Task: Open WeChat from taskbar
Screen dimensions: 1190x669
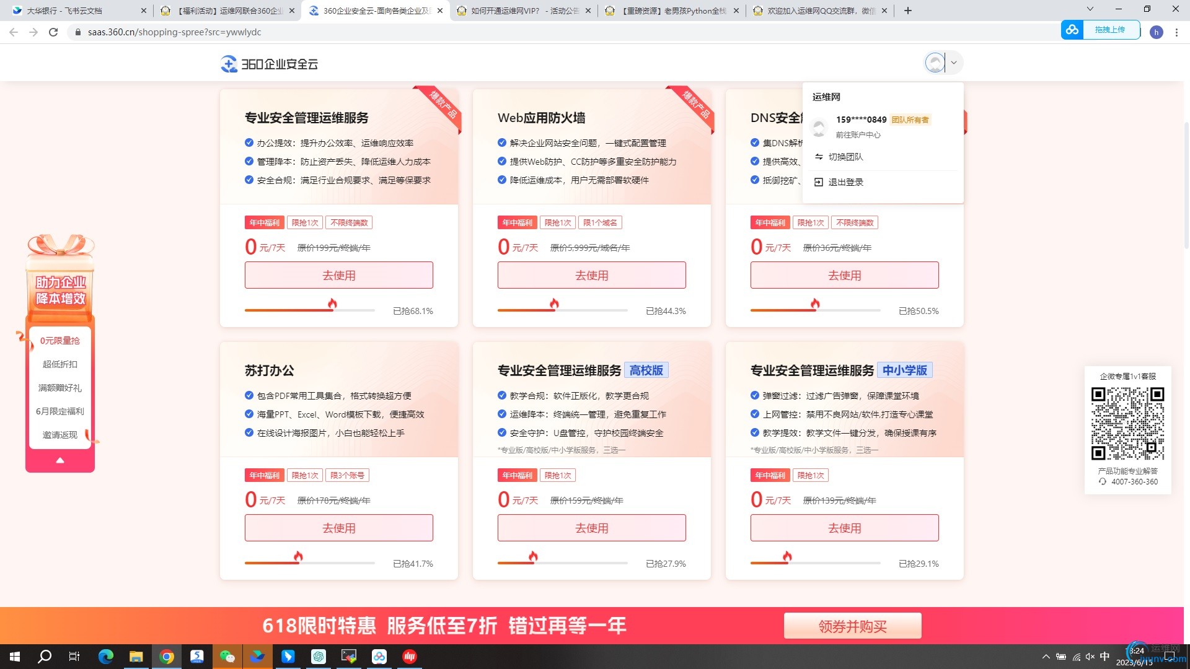Action: click(227, 657)
